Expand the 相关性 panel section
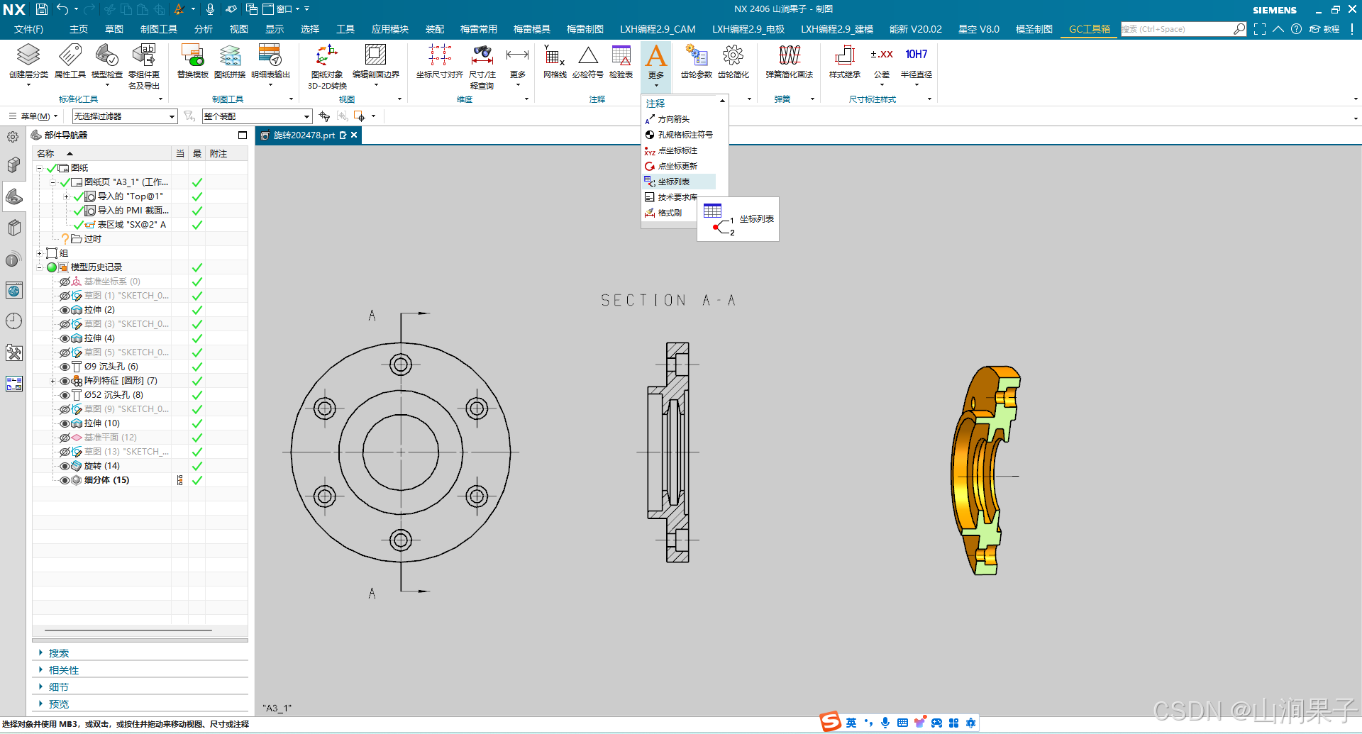1362x734 pixels. (64, 670)
